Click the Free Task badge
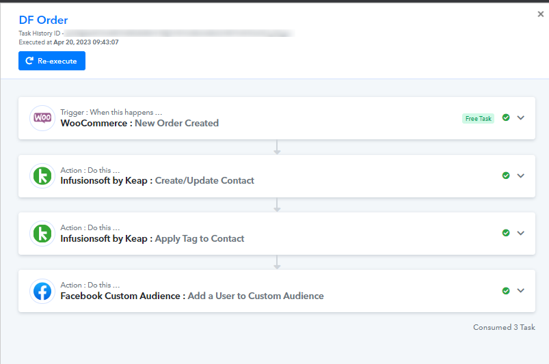This screenshot has width=549, height=364. coord(479,119)
